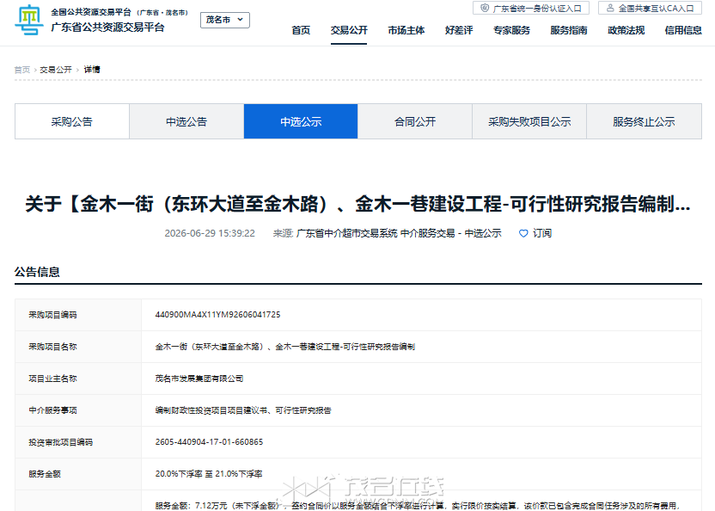Click the platform title 广东省公共资源交易平台

(x=107, y=28)
